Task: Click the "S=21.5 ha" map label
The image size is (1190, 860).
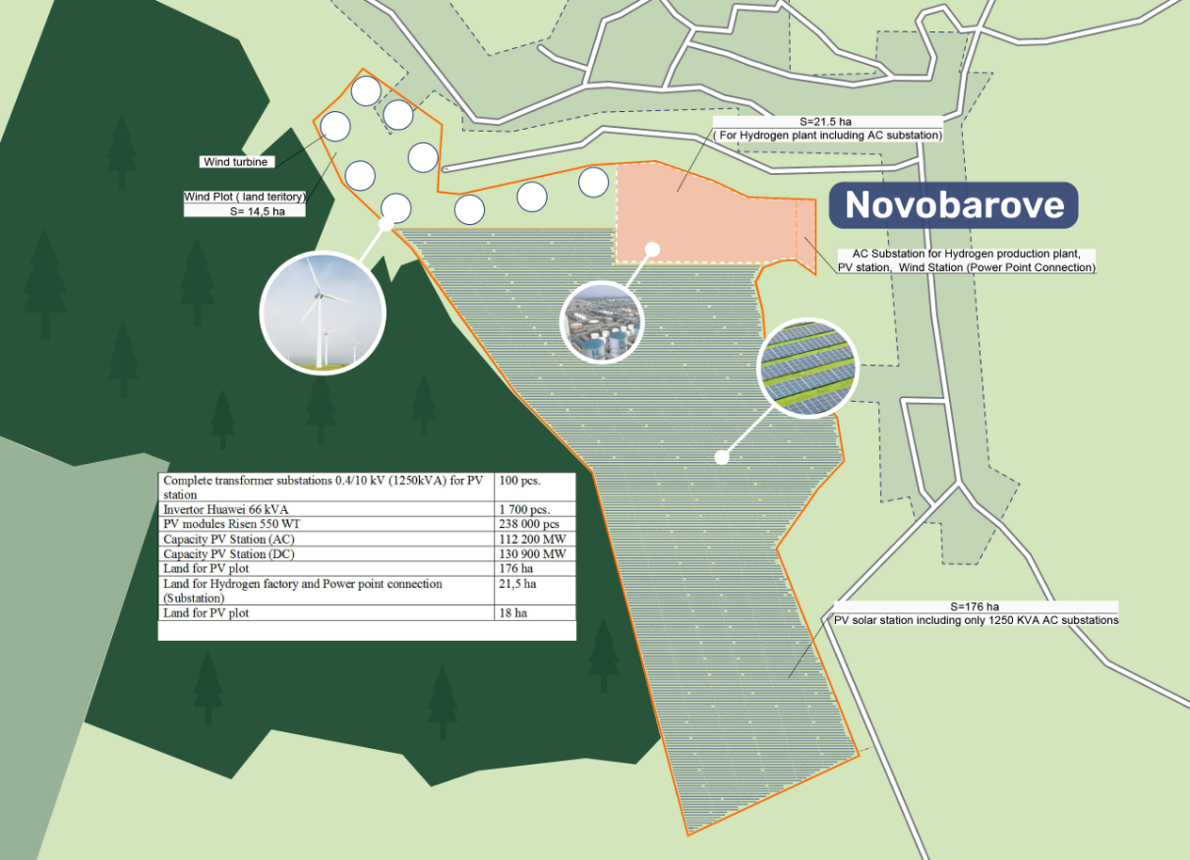Action: pyautogui.click(x=826, y=122)
